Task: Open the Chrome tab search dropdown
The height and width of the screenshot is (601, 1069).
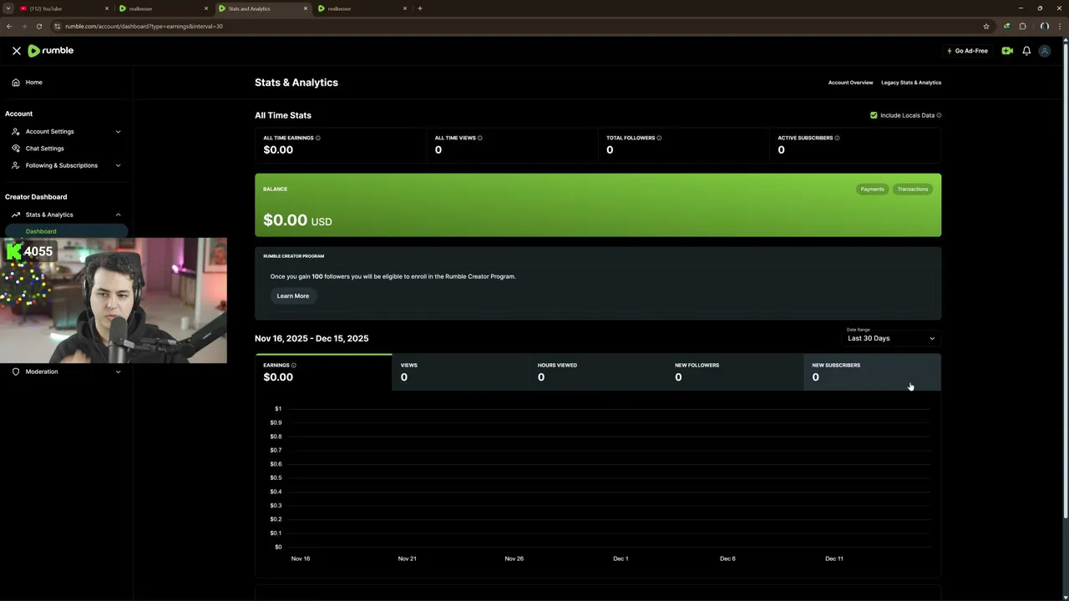Action: (x=8, y=8)
